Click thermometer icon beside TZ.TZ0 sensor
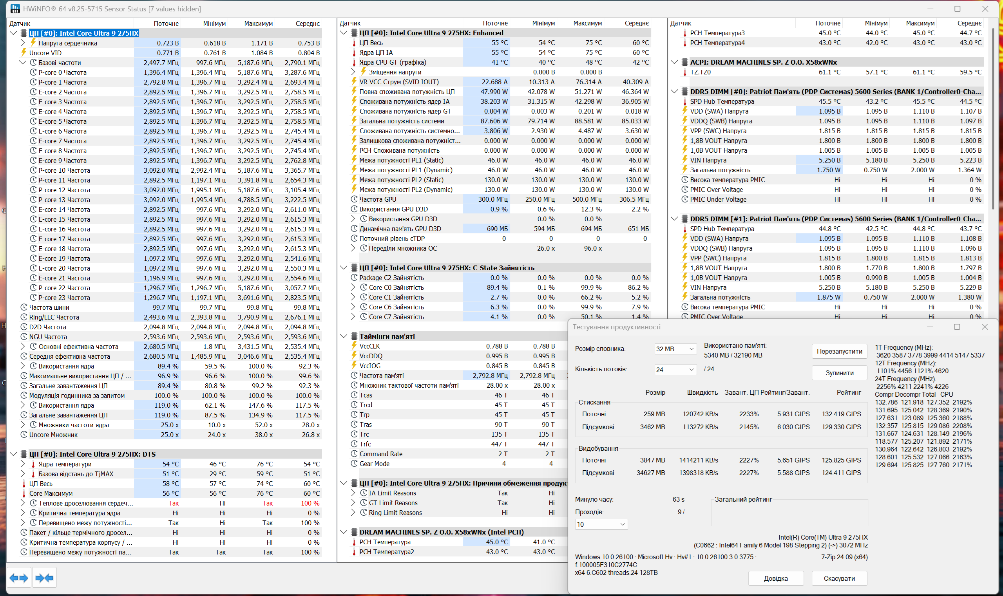 tap(685, 72)
